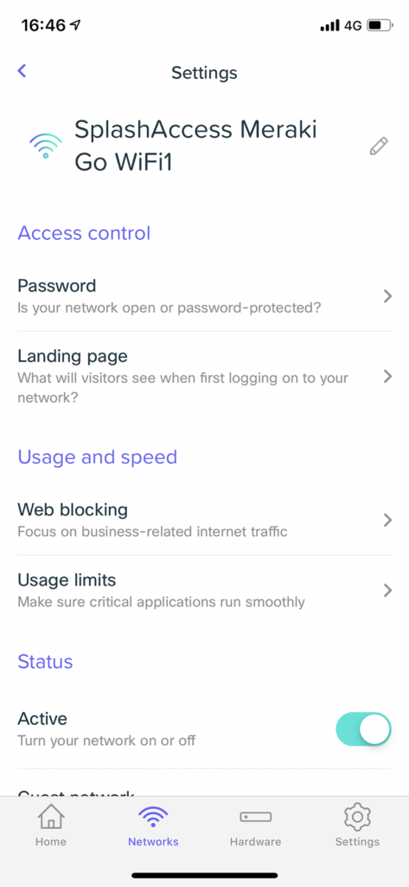Toggle the Active network switch off

[x=363, y=729]
